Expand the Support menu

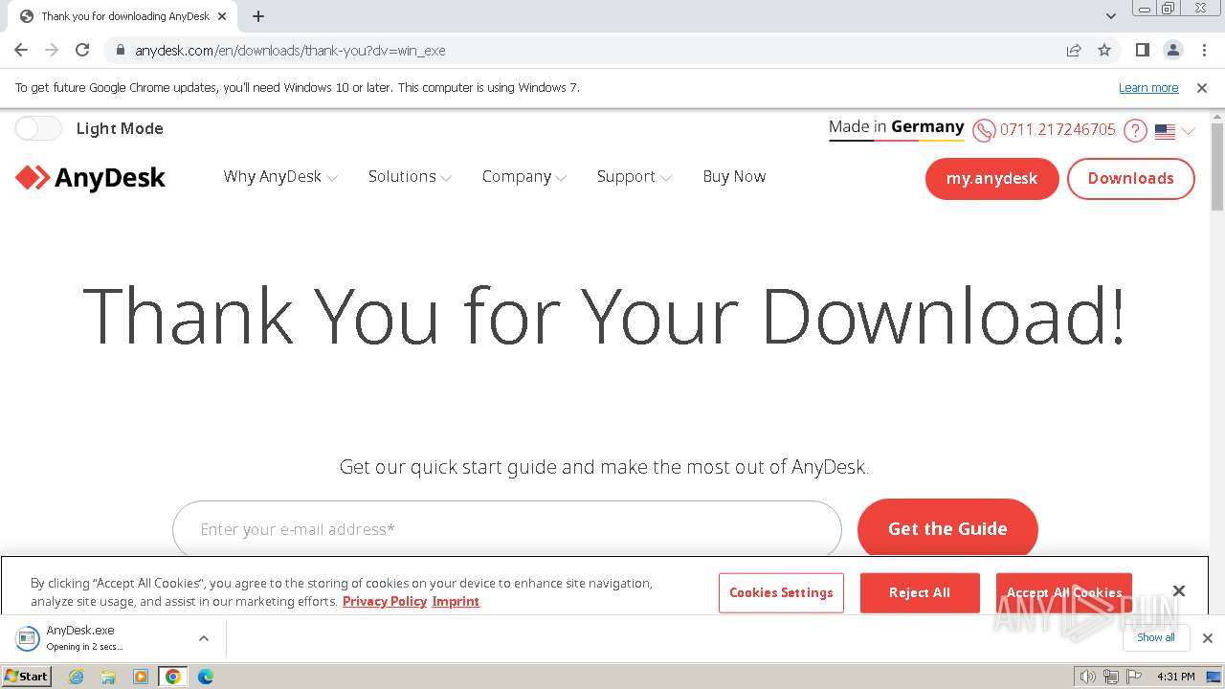pyautogui.click(x=635, y=177)
